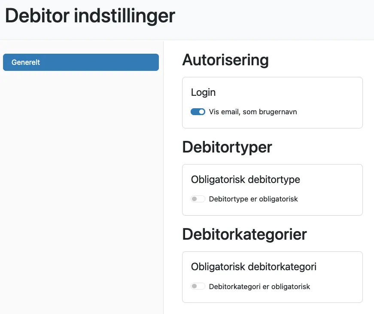Disable the 'Vis email, som brugernavn' toggle

[x=198, y=112]
